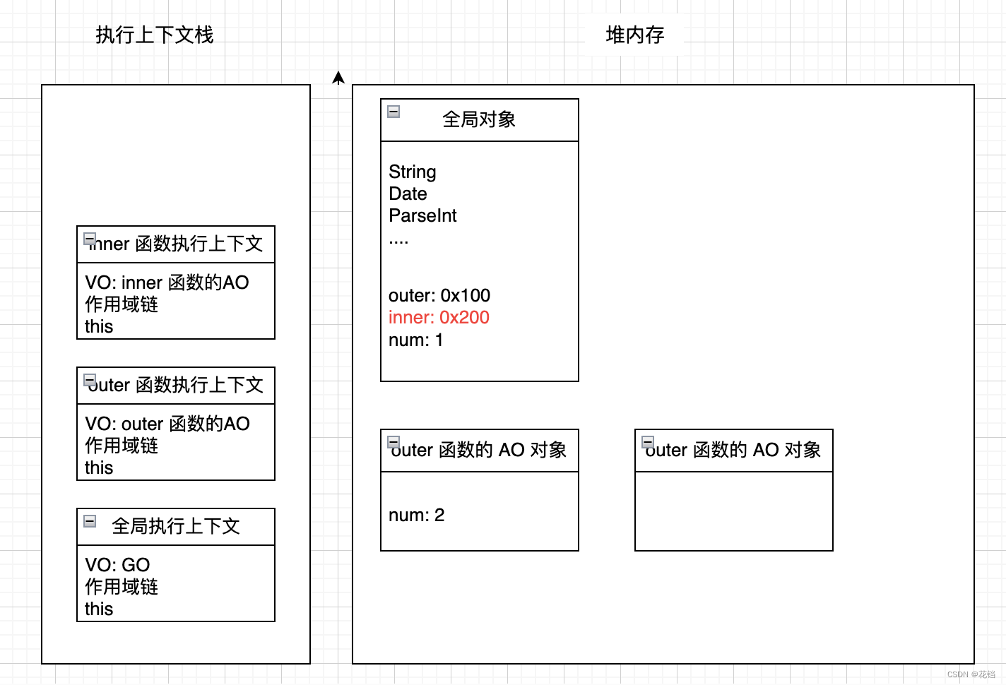This screenshot has height=685, width=1006.
Task: Click the outer 函数执行上下文 header title
Action: [x=176, y=385]
